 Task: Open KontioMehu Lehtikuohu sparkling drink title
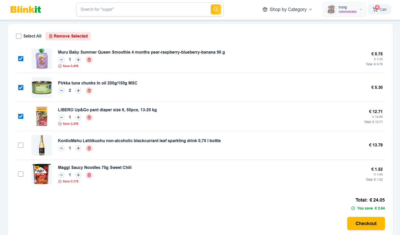point(139,141)
